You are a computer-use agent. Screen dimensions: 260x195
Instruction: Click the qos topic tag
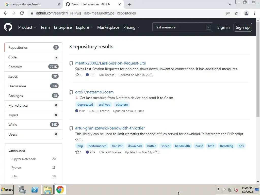tap(241, 146)
